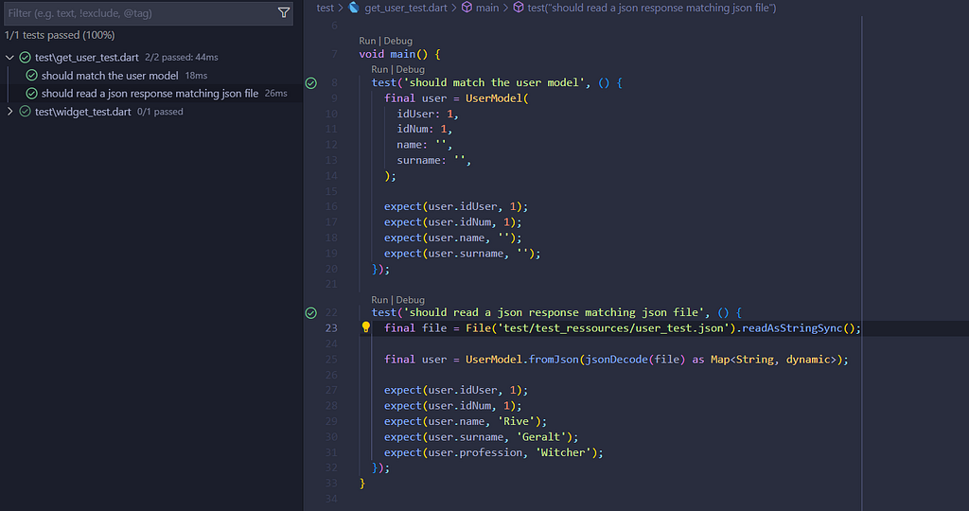Click Run lens above 'should match the user model'
The image size is (969, 511).
(379, 69)
